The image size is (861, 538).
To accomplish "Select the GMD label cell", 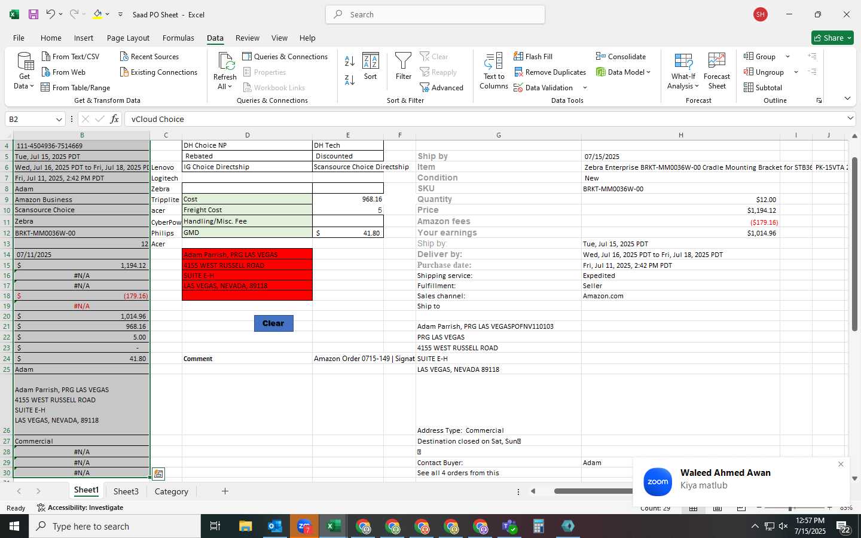I will [x=247, y=233].
